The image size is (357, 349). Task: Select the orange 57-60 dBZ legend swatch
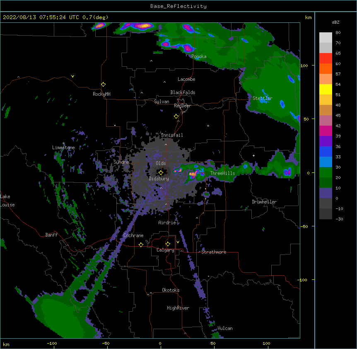pos(326,69)
